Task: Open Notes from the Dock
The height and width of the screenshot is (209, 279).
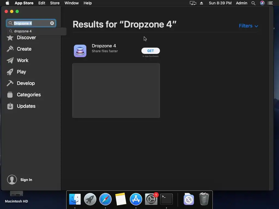Action: point(121,199)
